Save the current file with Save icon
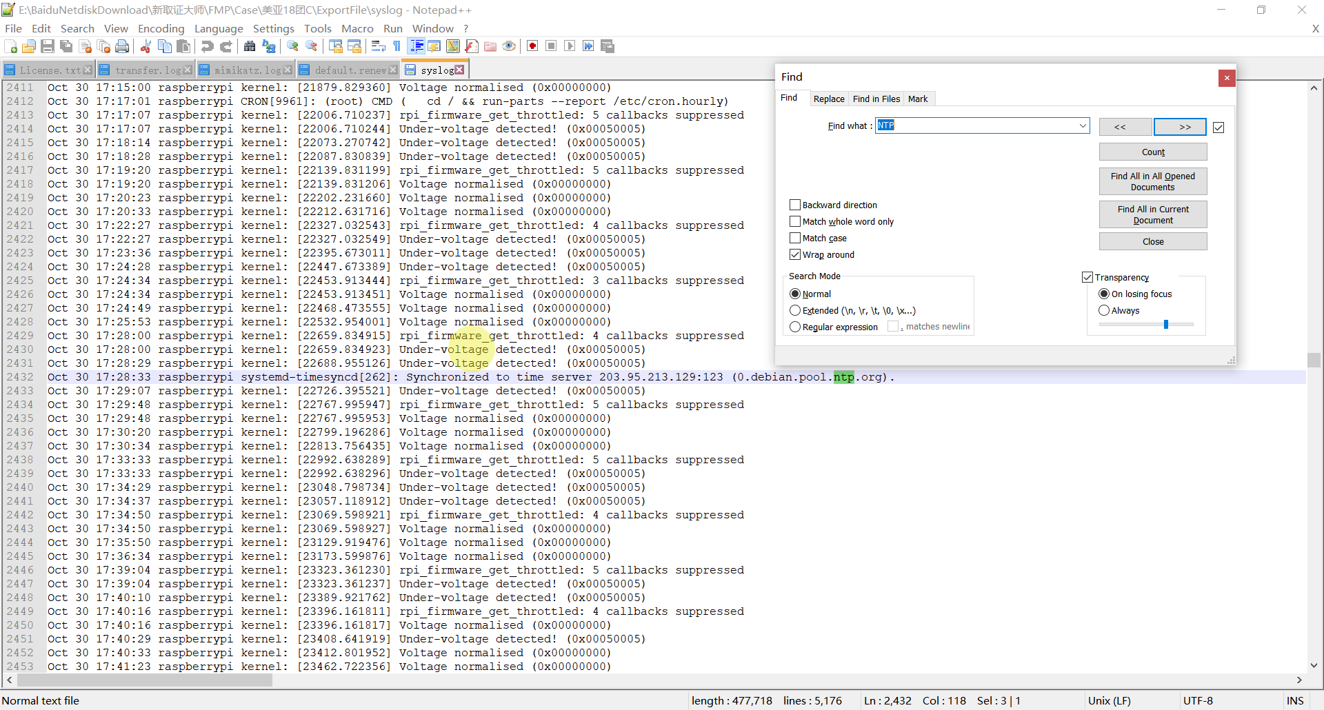 pyautogui.click(x=48, y=46)
